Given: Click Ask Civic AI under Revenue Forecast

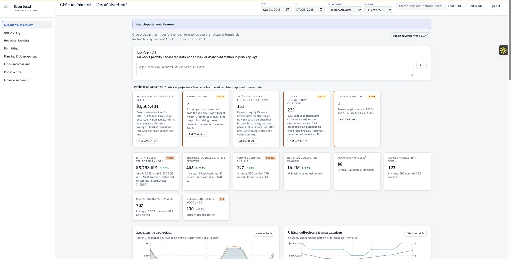Looking at the screenshot, I should click(147, 141).
